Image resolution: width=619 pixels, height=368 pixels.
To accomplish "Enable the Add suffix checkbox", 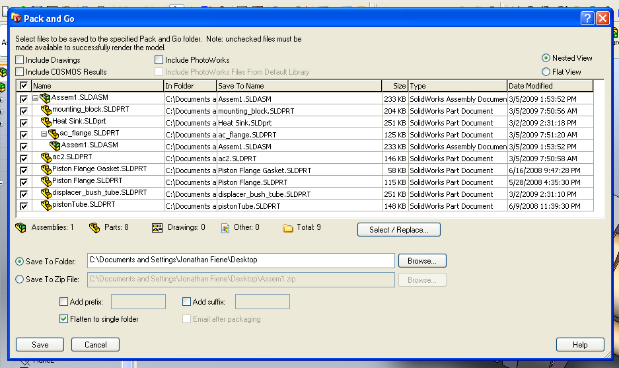I will (187, 302).
